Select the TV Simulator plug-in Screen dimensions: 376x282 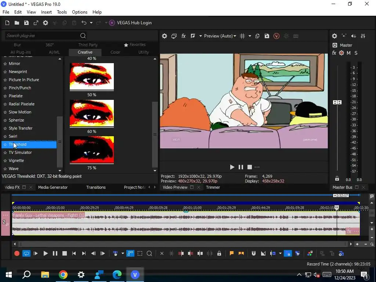coord(20,152)
